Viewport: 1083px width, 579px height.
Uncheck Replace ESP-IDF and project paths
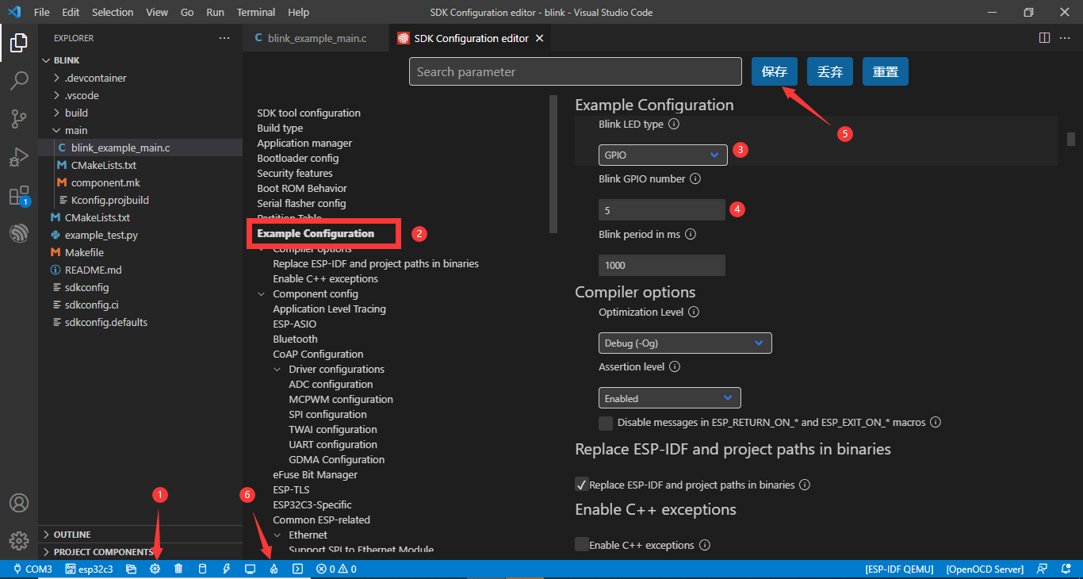(581, 484)
